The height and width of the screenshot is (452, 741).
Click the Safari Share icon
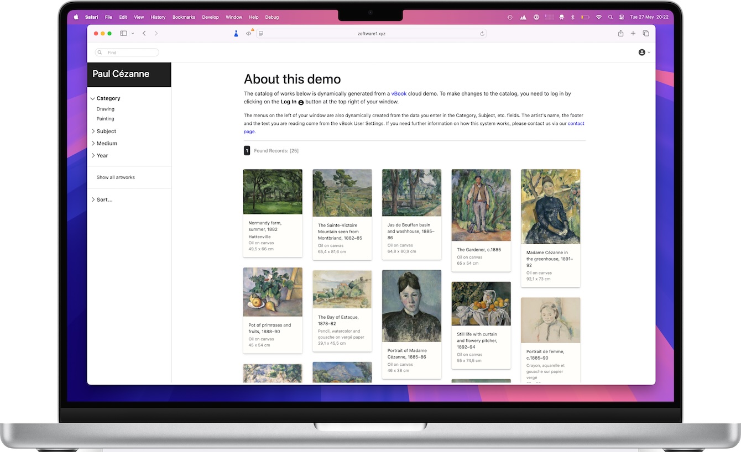point(620,33)
